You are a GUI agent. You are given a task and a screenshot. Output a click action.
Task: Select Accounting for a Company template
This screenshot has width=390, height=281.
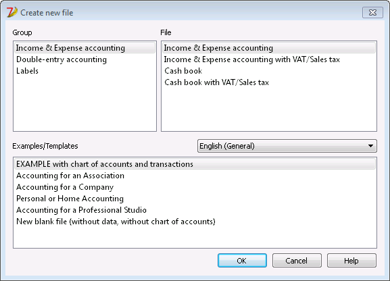[x=65, y=187]
